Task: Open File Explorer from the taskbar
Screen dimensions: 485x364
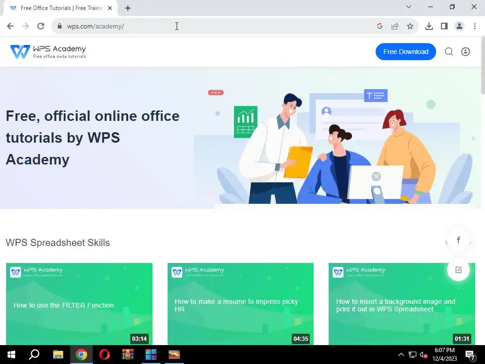Action: (58, 355)
